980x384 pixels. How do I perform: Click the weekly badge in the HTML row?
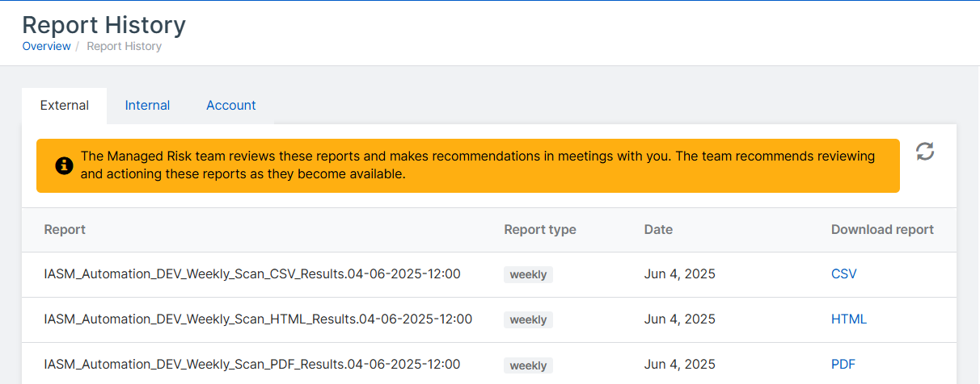point(528,320)
